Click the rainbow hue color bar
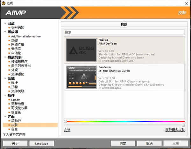Screen dimensions: 191x149 click(x=124, y=121)
